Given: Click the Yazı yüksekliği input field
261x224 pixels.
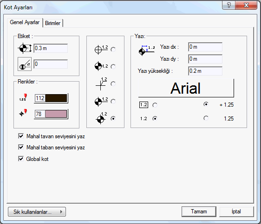Looking at the screenshot, I should coord(205,71).
